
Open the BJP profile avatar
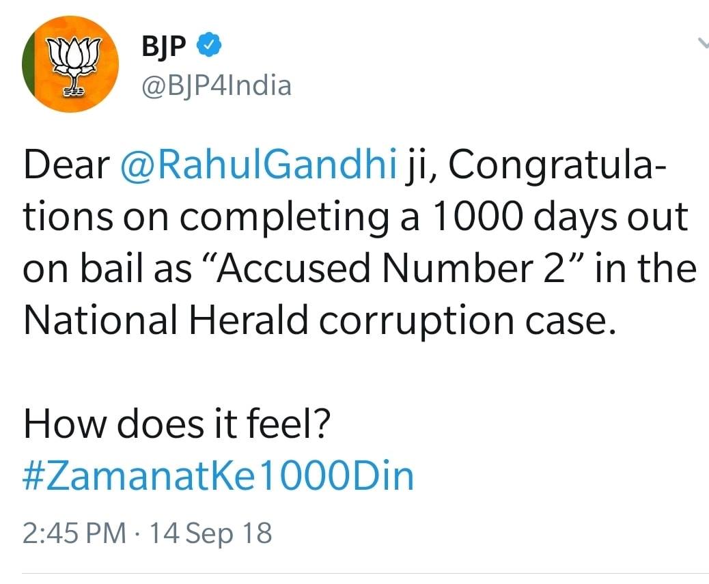click(70, 64)
